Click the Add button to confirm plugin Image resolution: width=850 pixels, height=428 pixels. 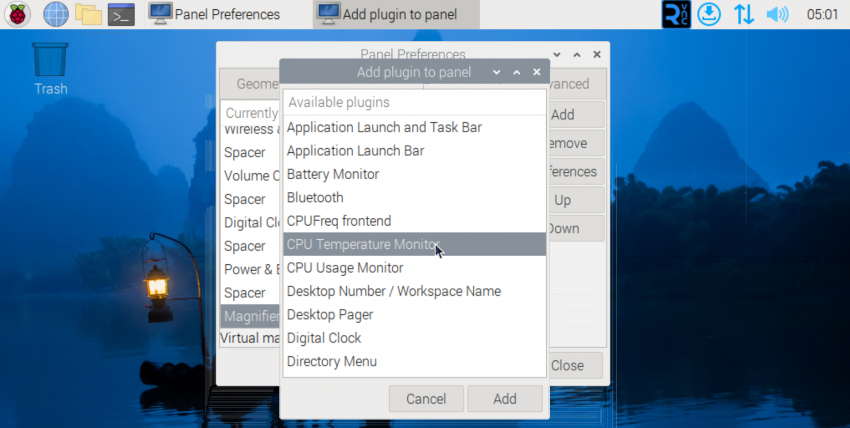(x=505, y=398)
